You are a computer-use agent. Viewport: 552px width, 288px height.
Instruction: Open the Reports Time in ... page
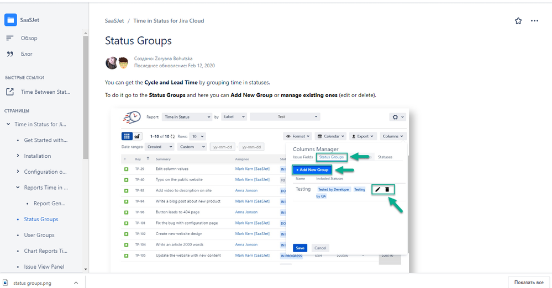(46, 188)
